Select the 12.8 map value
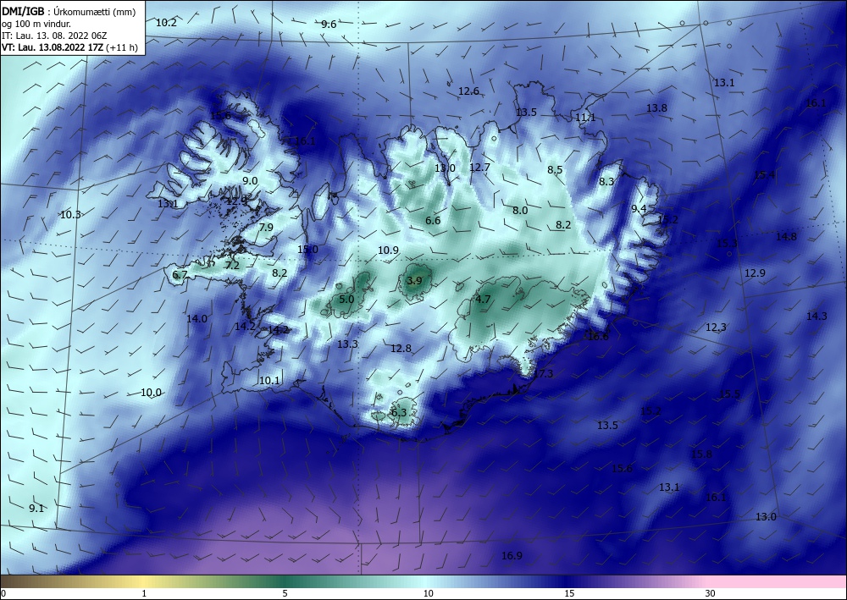Viewport: 847px width, 600px height. click(401, 349)
